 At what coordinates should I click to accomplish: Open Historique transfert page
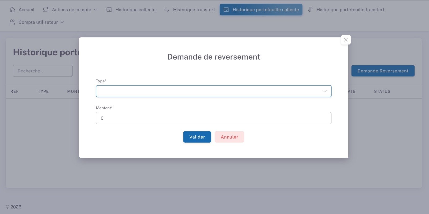(190, 10)
